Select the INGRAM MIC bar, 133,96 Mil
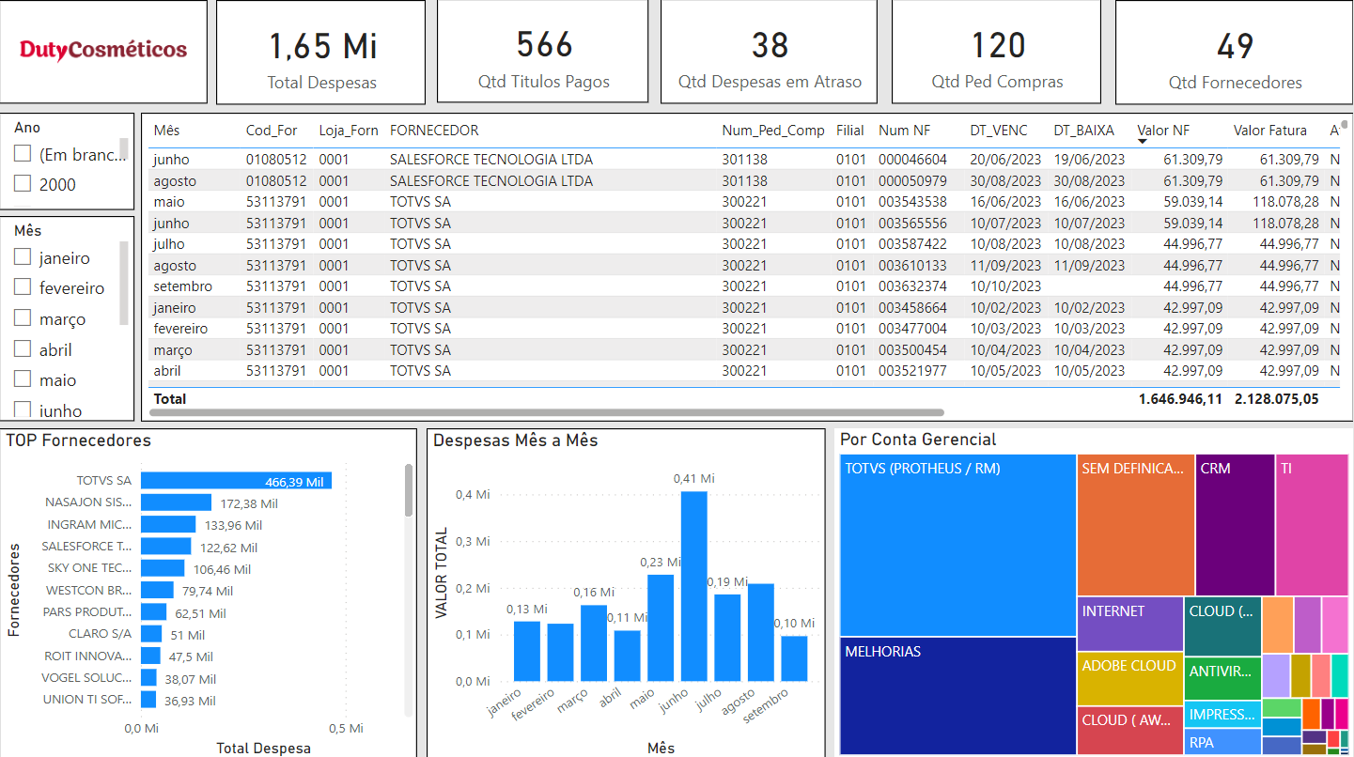The width and height of the screenshot is (1354, 757). (x=168, y=524)
